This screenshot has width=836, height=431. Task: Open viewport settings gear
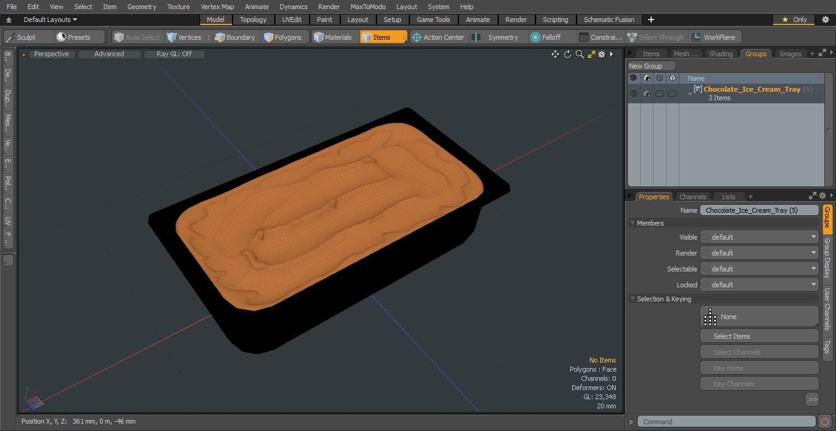point(602,54)
